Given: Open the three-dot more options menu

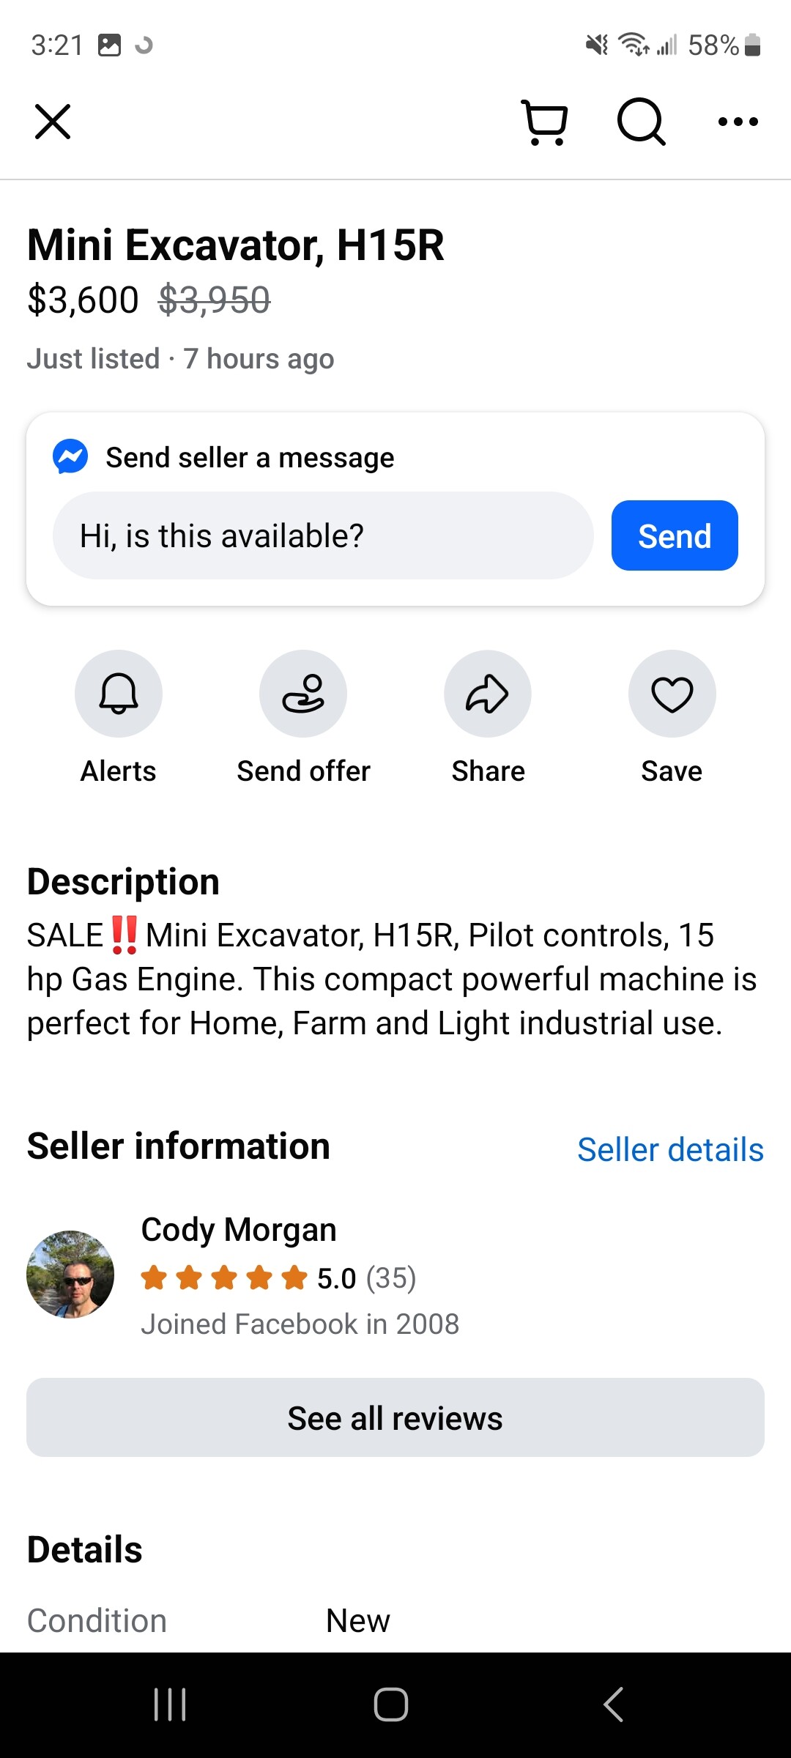Looking at the screenshot, I should pos(738,122).
